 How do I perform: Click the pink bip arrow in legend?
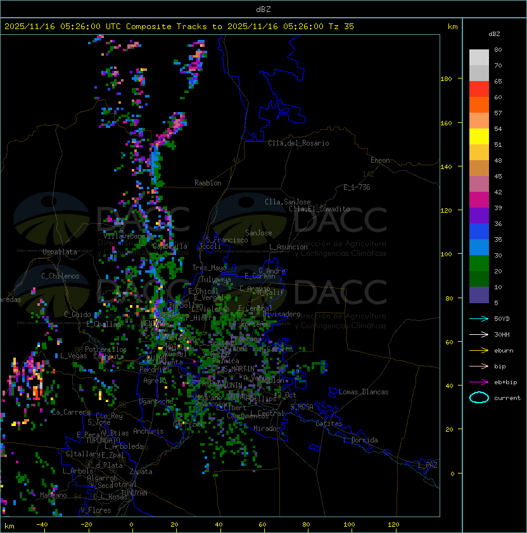pos(479,366)
